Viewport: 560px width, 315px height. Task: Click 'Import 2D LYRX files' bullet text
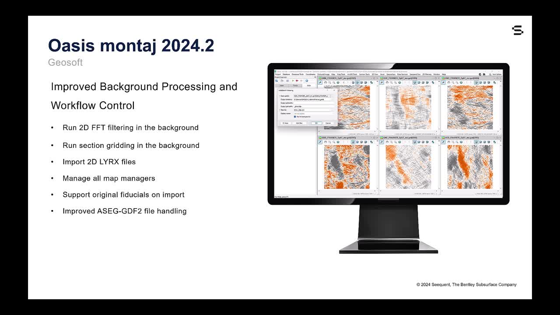99,162
